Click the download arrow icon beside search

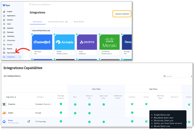(x=191, y=76)
